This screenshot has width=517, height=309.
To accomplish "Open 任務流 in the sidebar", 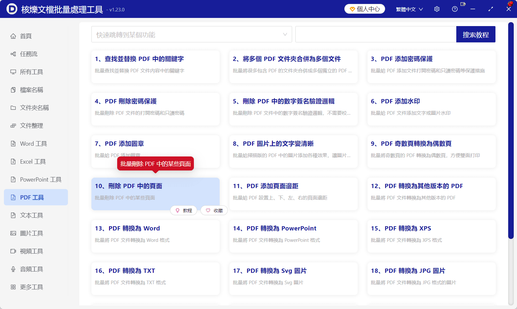I will coord(36,54).
